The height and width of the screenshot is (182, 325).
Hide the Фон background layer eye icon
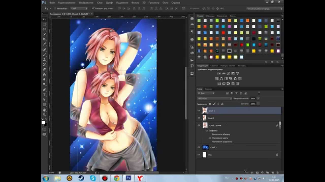pos(199,154)
